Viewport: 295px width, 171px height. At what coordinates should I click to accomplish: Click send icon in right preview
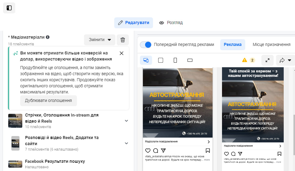[x=240, y=154]
